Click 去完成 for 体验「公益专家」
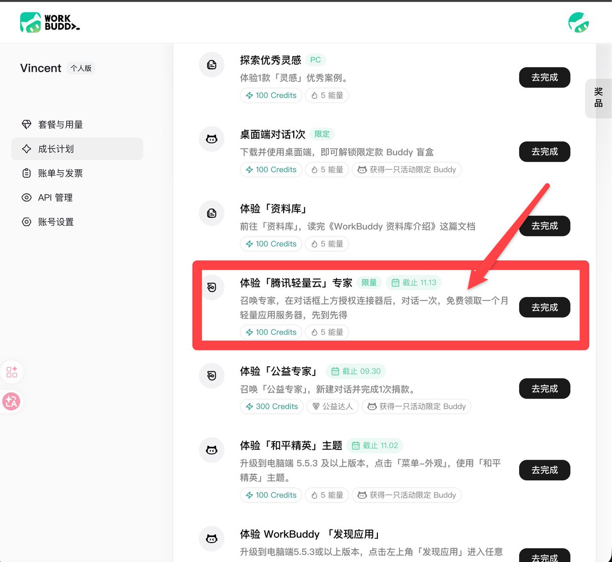612x562 pixels. [545, 389]
